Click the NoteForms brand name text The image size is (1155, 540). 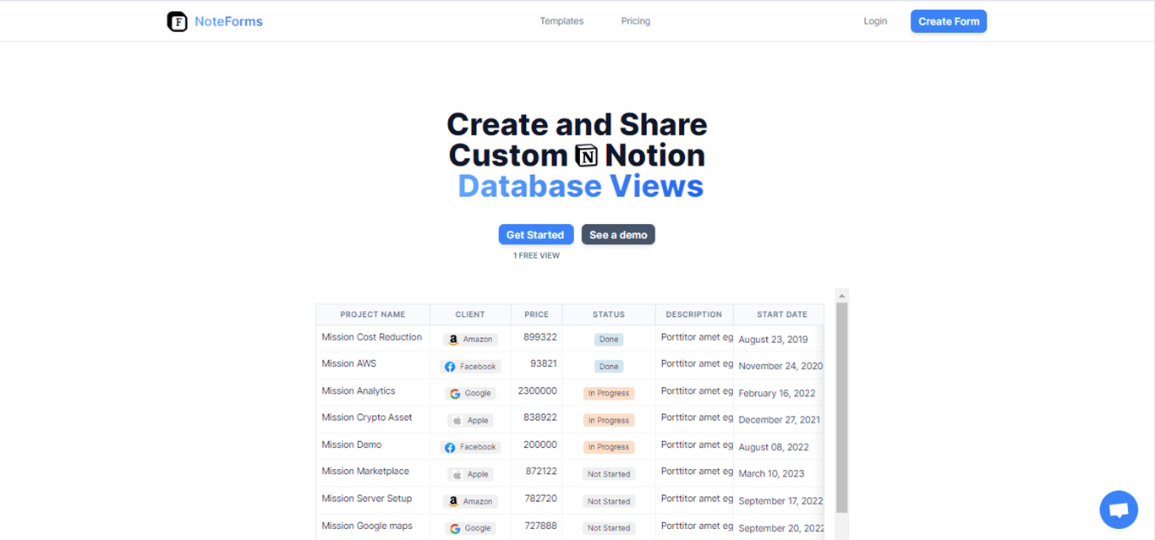(228, 21)
